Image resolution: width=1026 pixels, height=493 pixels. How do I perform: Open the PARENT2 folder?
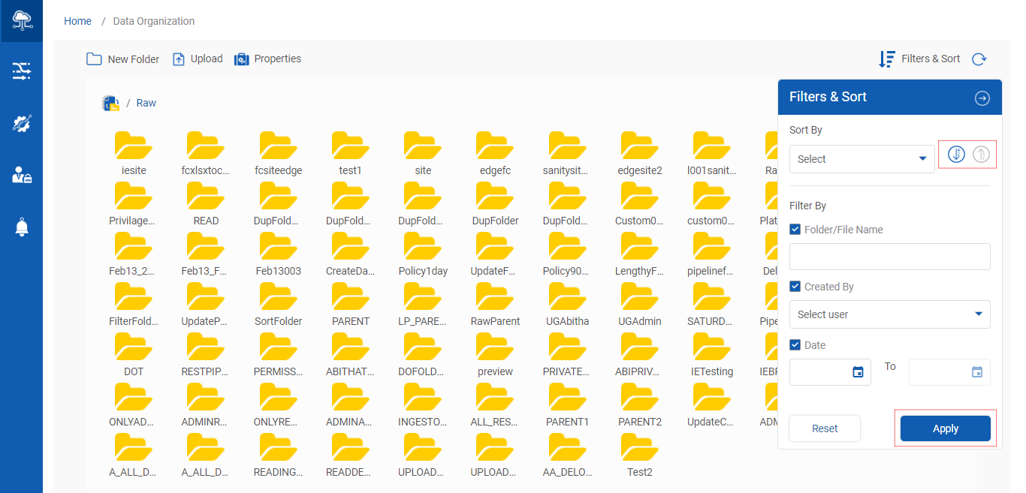(x=640, y=404)
